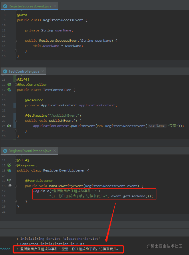The height and width of the screenshot is (255, 189).
Task: Click line number 20 in TestController.java gutter
Action: [x=4, y=105]
